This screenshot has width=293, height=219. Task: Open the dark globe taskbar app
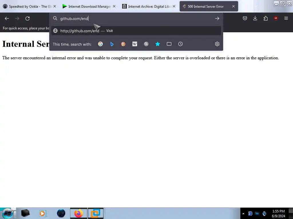pos(61,213)
